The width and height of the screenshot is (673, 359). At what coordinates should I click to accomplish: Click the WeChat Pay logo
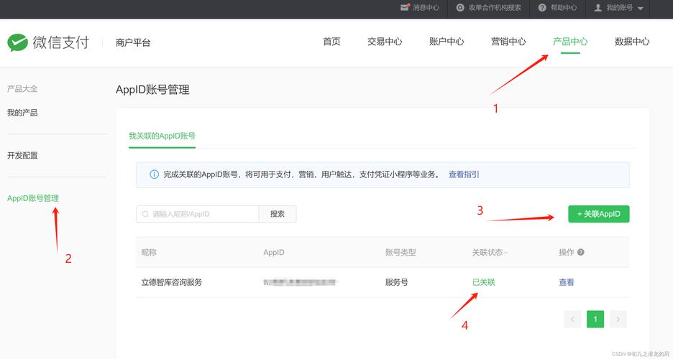click(48, 42)
